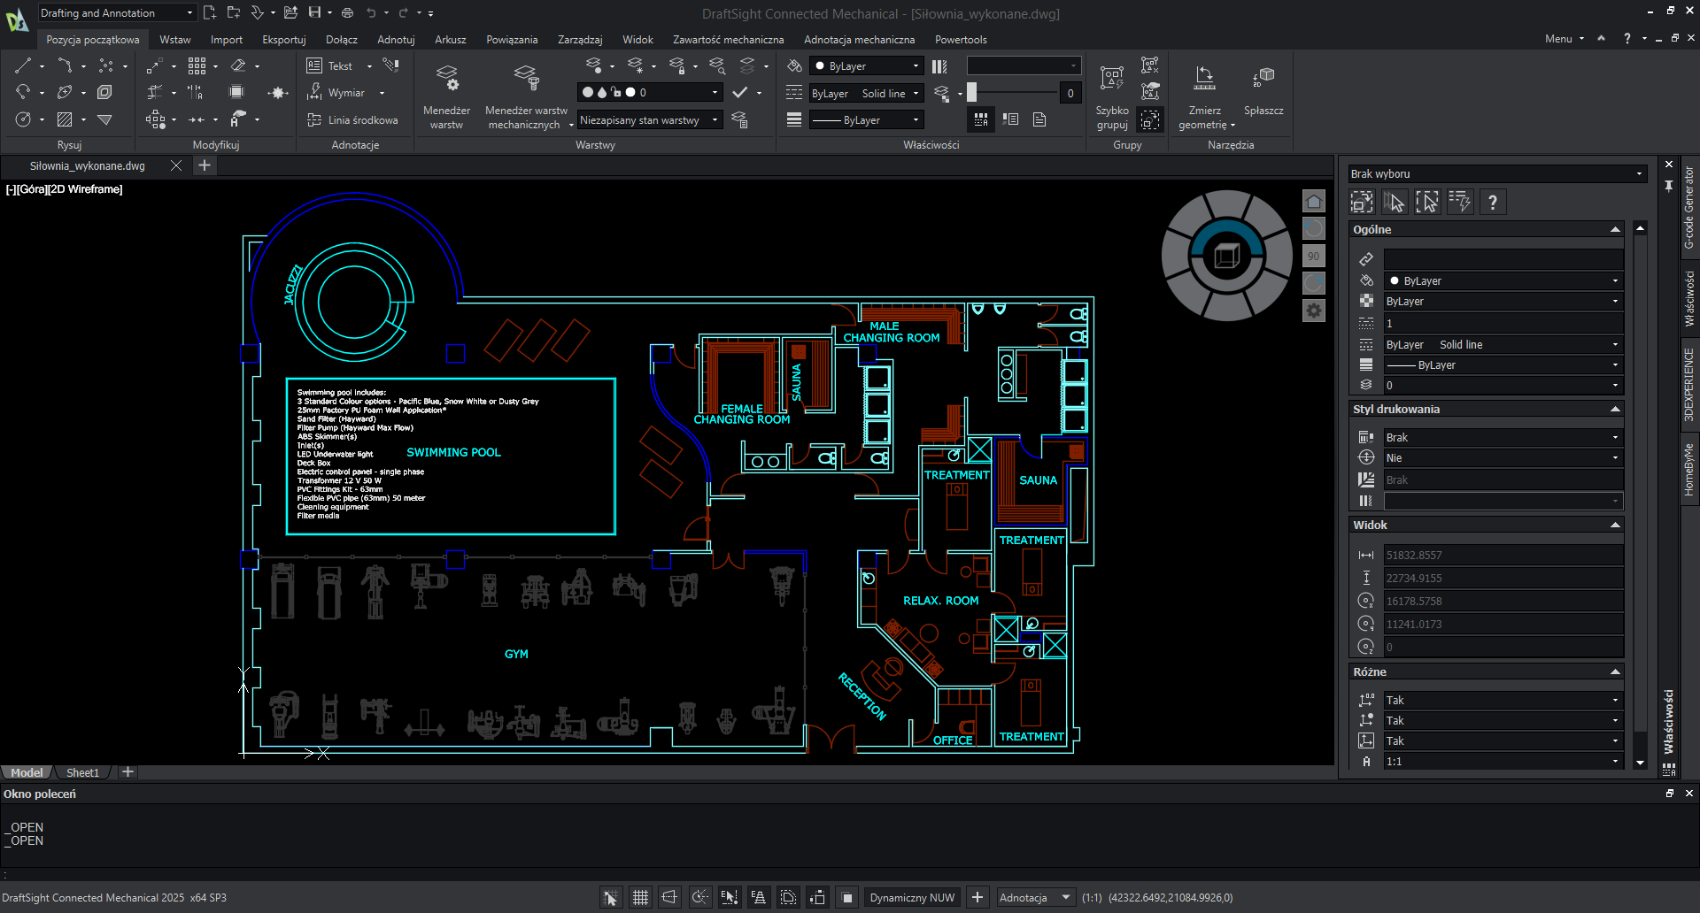The image size is (1700, 913).
Task: Collapse the Ogólne properties section
Action: tap(1615, 230)
